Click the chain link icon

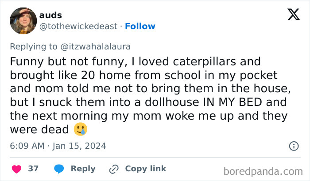coord(113,169)
